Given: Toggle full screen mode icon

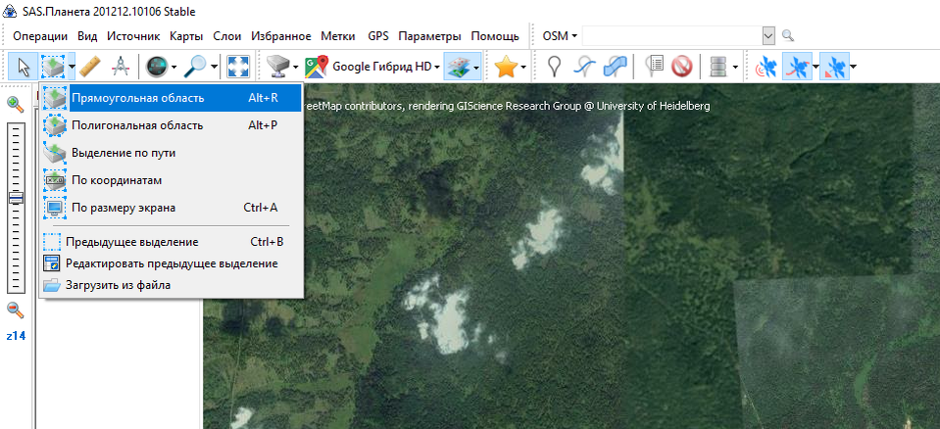Looking at the screenshot, I should coord(238,67).
